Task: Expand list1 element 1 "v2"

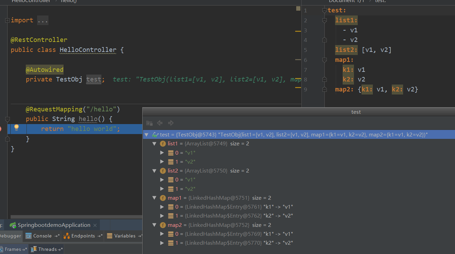Action: click(x=162, y=162)
